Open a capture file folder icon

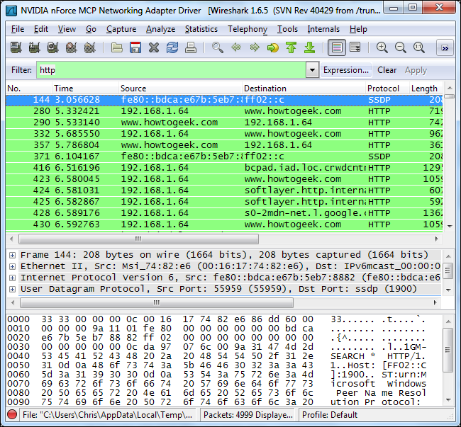tap(117, 47)
